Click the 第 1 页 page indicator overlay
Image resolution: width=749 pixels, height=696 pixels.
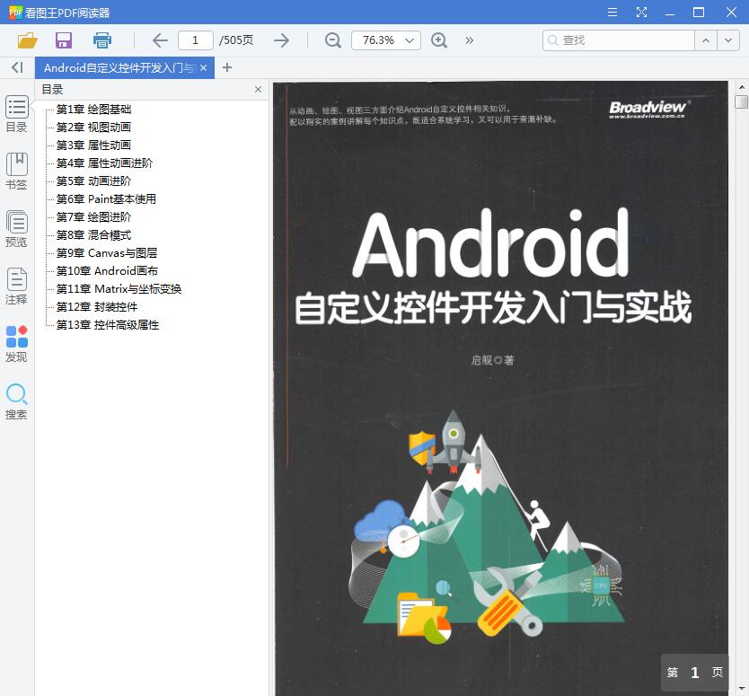[694, 673]
